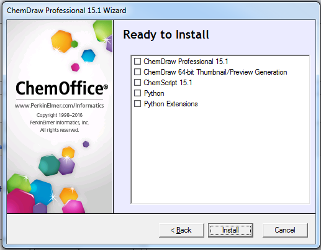321x250 pixels.
Task: Click the ChemDraw Professional 15.1 Wizard title bar
Action: click(161, 11)
